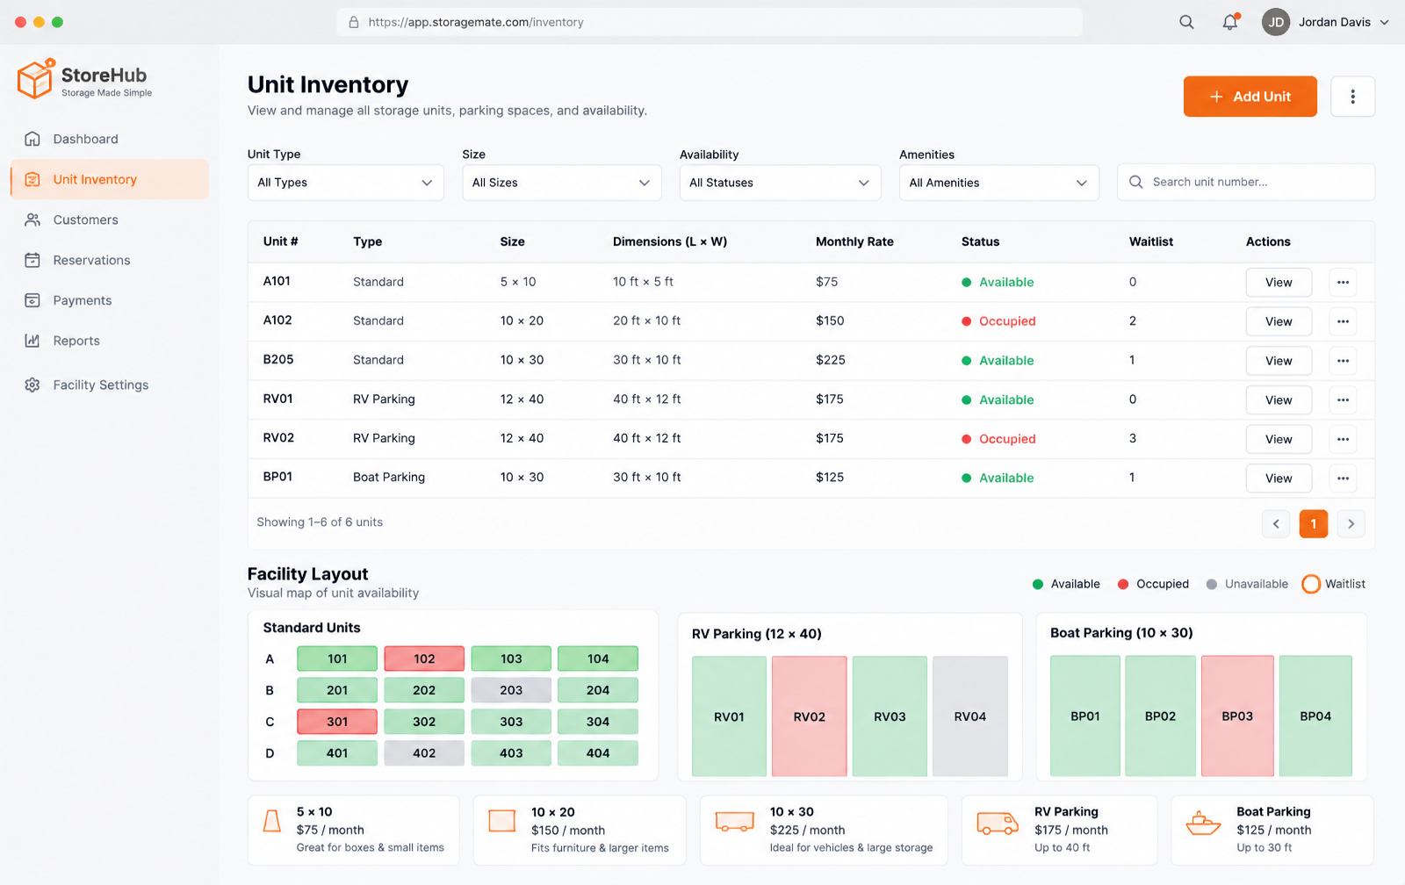Go to Dashboard in the sidebar
The height and width of the screenshot is (885, 1405).
[110, 139]
